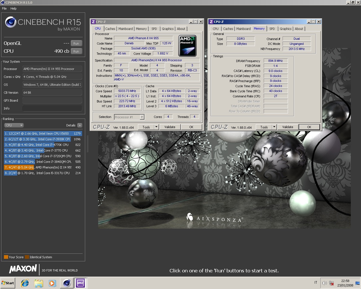Switch to Caches tab in left CPU-Z
This screenshot has width=361, height=289.
click(110, 29)
